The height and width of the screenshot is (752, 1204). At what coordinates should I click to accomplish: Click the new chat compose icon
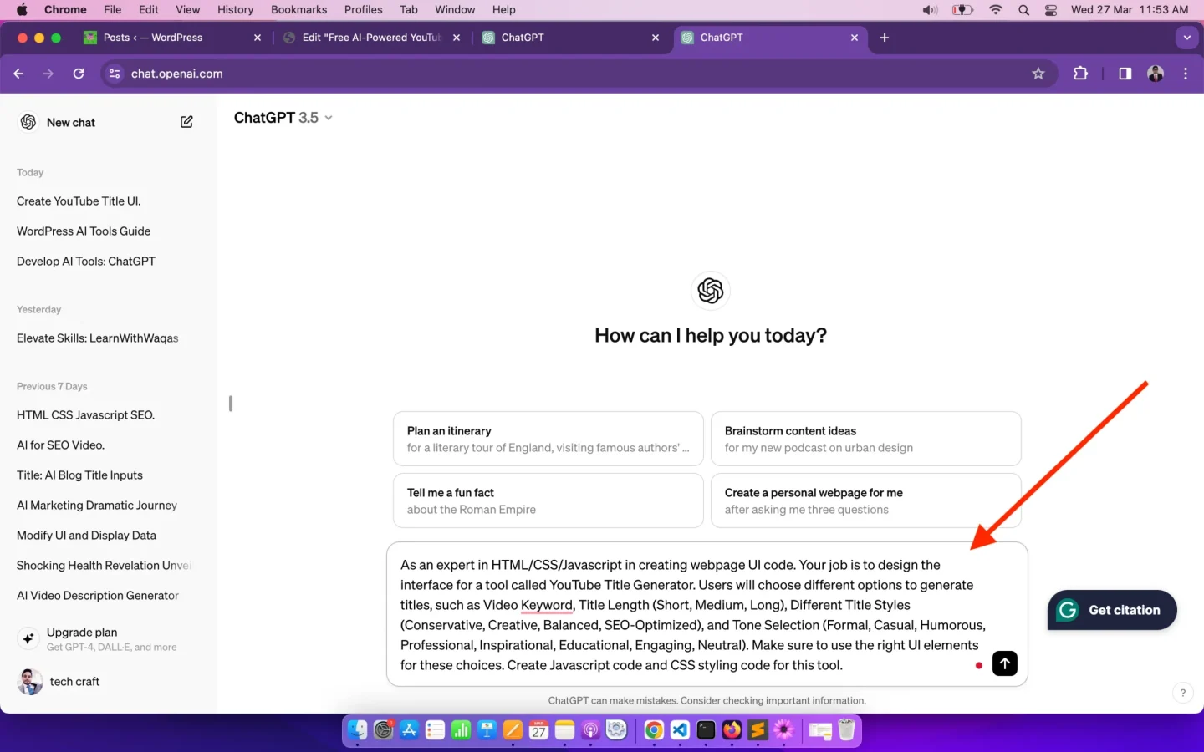point(186,122)
